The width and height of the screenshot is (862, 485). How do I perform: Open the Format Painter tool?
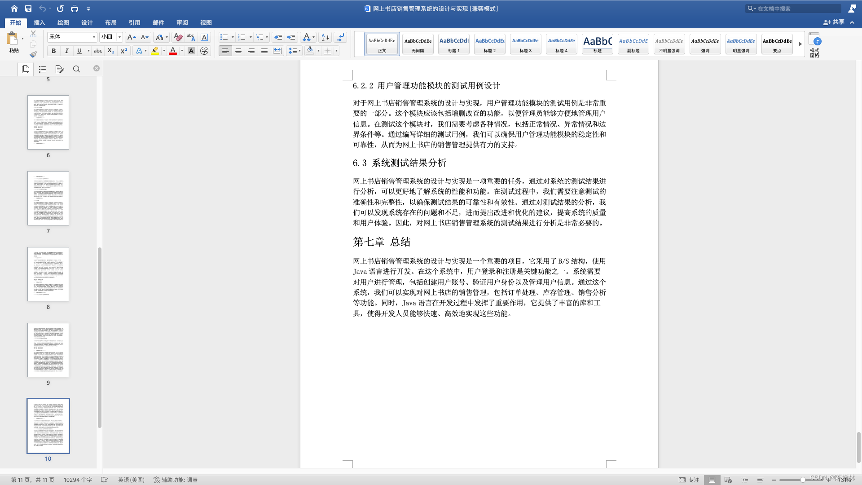pos(33,54)
